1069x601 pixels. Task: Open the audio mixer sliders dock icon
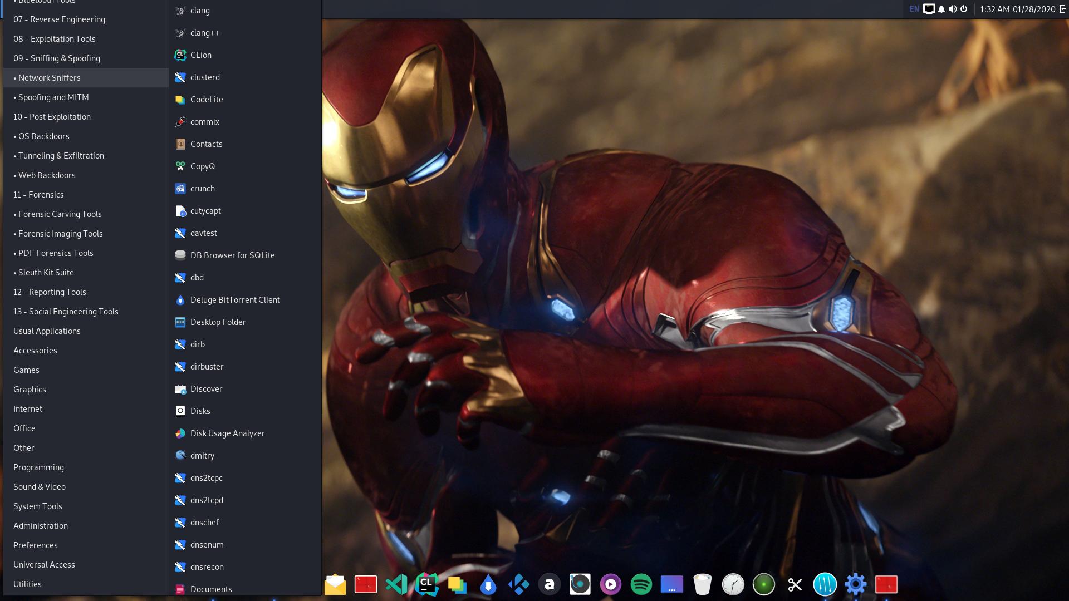pyautogui.click(x=825, y=584)
